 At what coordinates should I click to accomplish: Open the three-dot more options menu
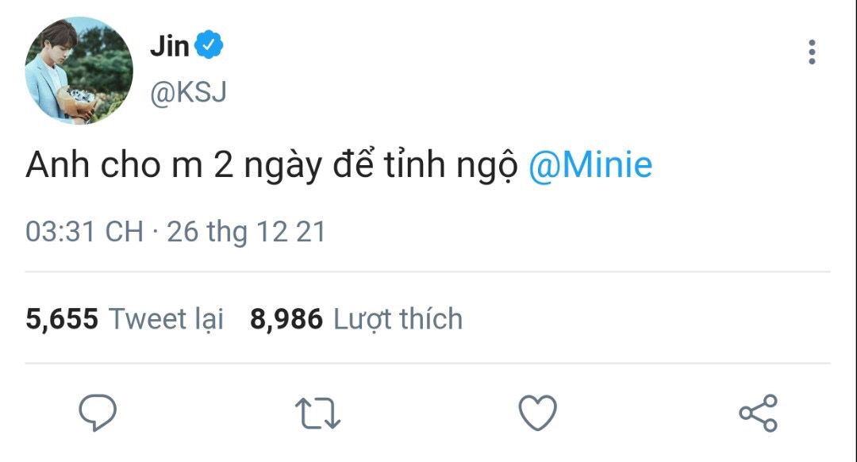[813, 52]
